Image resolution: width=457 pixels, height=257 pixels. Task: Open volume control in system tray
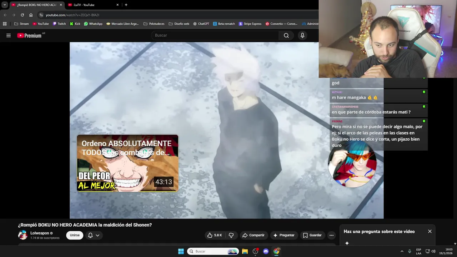point(433,251)
